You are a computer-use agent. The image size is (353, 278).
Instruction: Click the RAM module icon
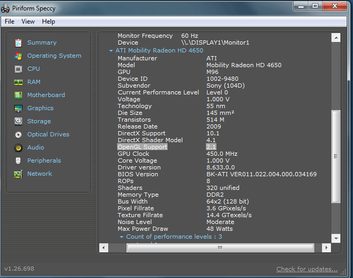click(x=18, y=82)
